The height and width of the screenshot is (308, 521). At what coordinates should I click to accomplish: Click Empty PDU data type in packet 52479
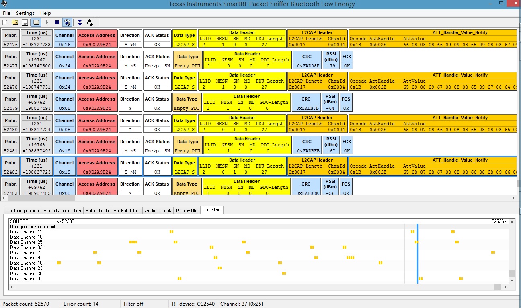[x=187, y=108]
